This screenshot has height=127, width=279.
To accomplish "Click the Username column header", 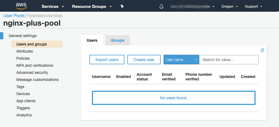I will 101,77.
